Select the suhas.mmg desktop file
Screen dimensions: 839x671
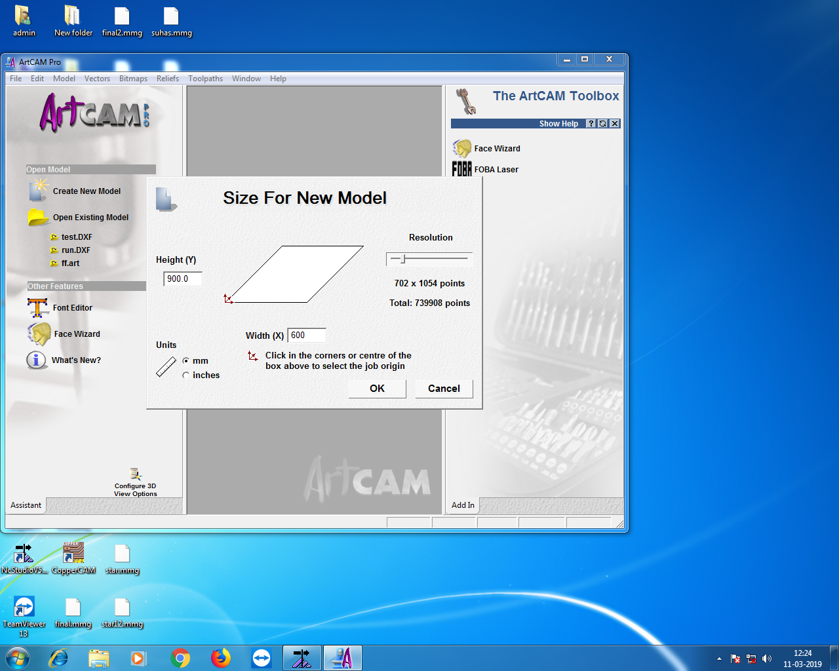pos(172,21)
